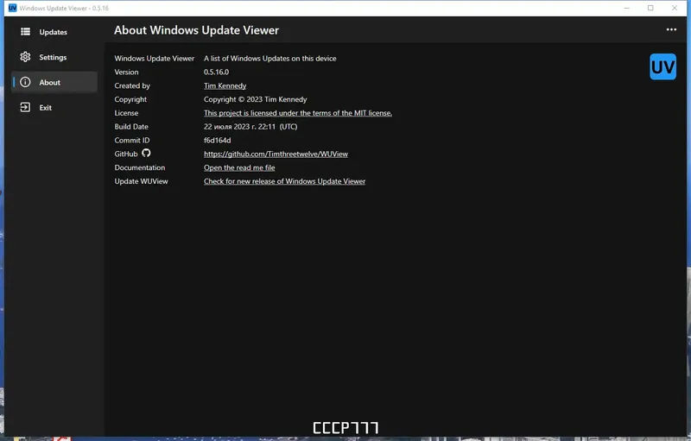Click the Documentation label
691x441 pixels.
(x=140, y=167)
